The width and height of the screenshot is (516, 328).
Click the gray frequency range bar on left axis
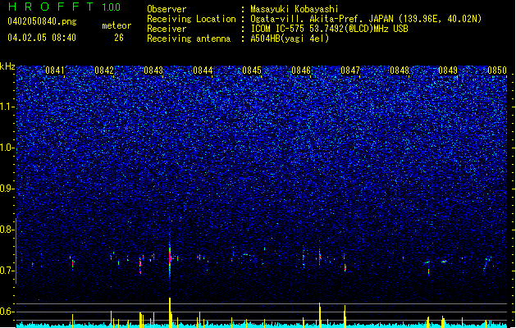coord(16,250)
